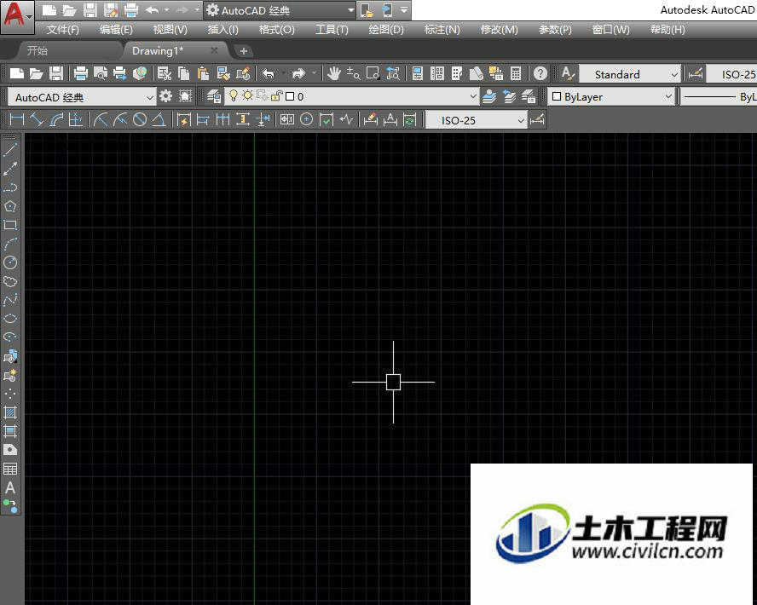
Task: Click the Save icon in quick access
Action: pyautogui.click(x=90, y=9)
